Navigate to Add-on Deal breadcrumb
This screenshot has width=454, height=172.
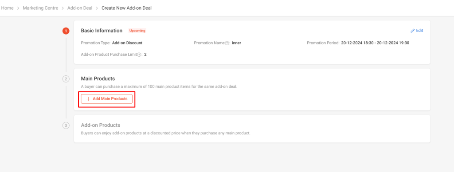80,8
